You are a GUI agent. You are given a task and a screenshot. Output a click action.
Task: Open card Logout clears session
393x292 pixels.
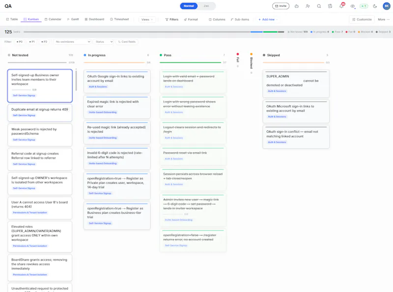coord(193,132)
